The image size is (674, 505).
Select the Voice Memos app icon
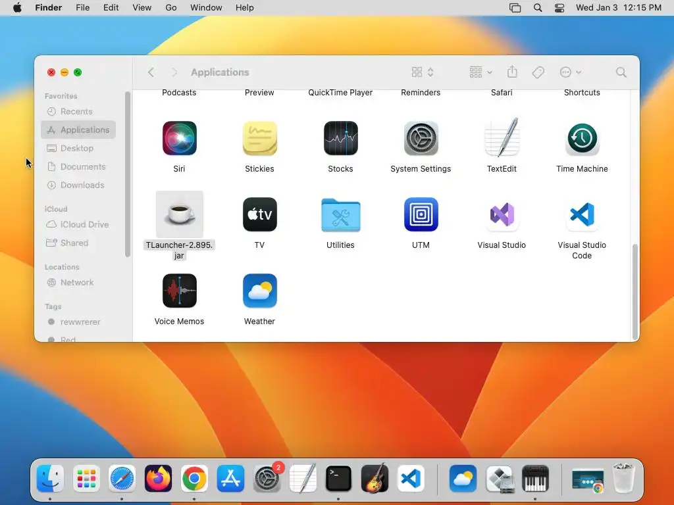(179, 291)
